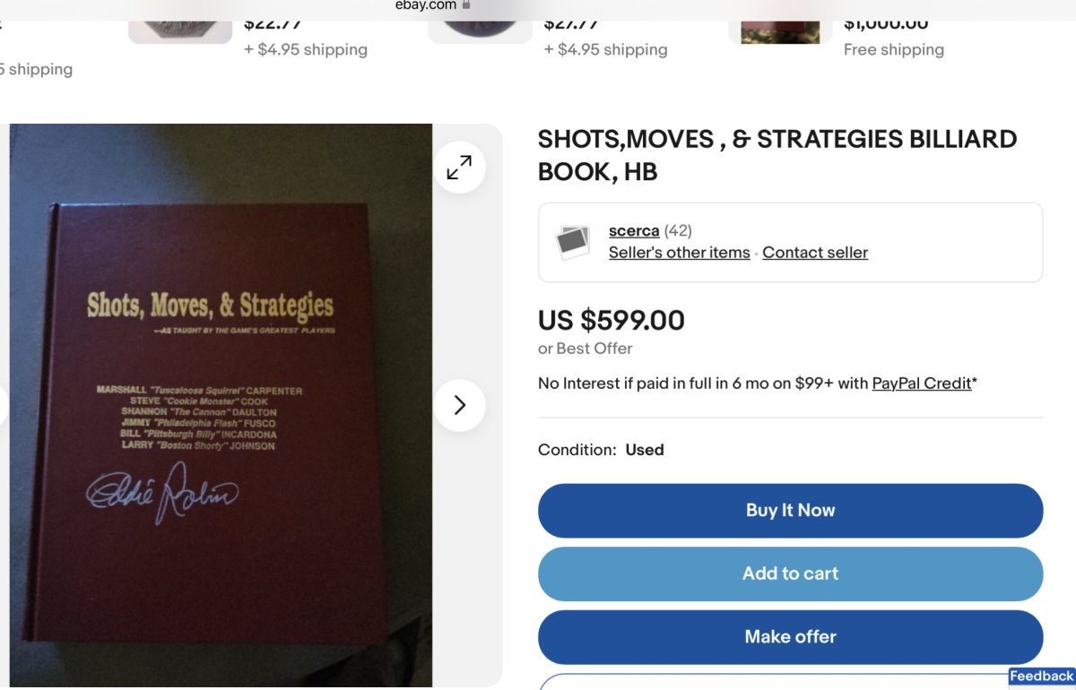Click the seller's profile picture icon
This screenshot has width=1076, height=690.
572,242
